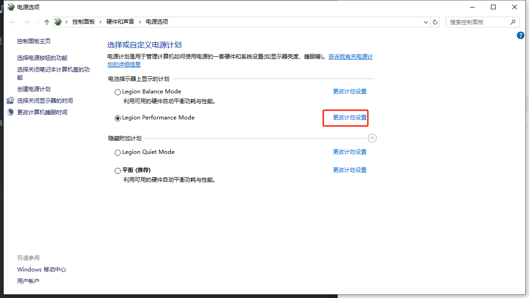Screen dimensions: 529x298
Task: Click the up arrow navigation icon
Action: click(46, 22)
